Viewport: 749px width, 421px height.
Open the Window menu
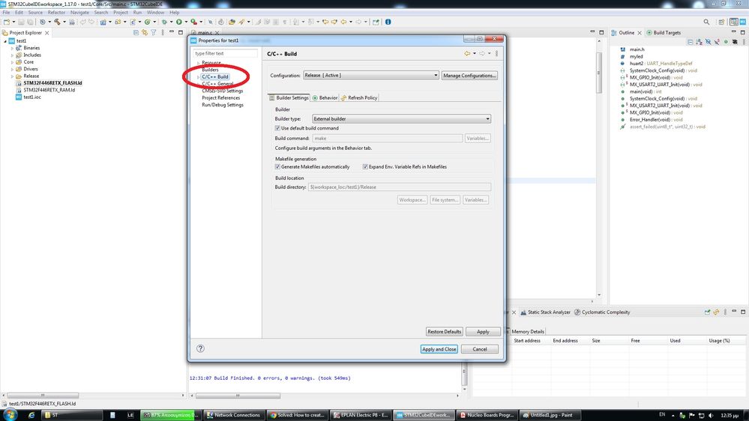[155, 13]
